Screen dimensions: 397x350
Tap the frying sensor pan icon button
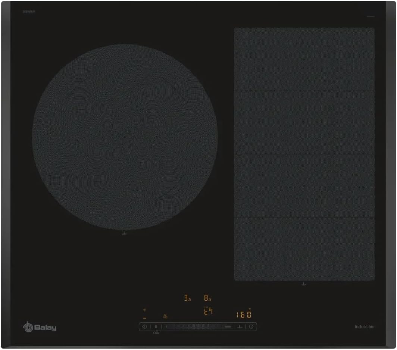click(240, 327)
